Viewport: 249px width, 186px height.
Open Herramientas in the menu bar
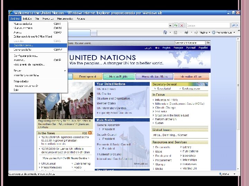65,19
